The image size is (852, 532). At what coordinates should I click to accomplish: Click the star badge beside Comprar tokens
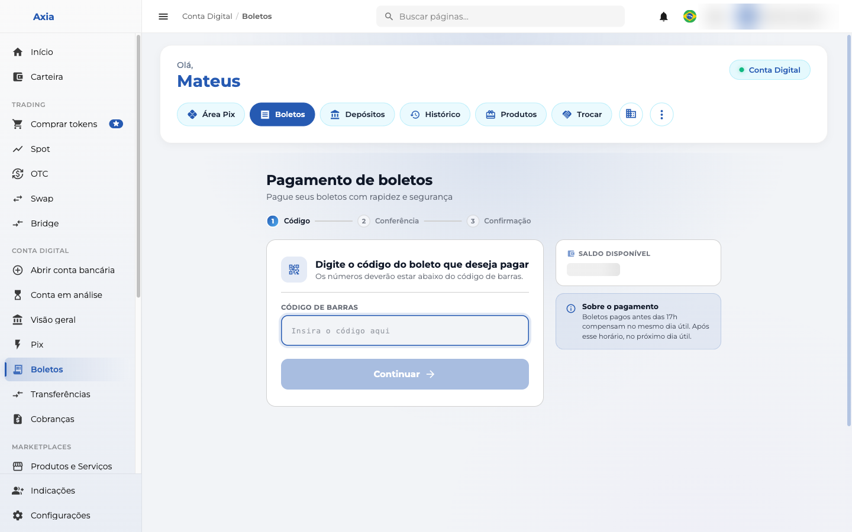pyautogui.click(x=116, y=124)
